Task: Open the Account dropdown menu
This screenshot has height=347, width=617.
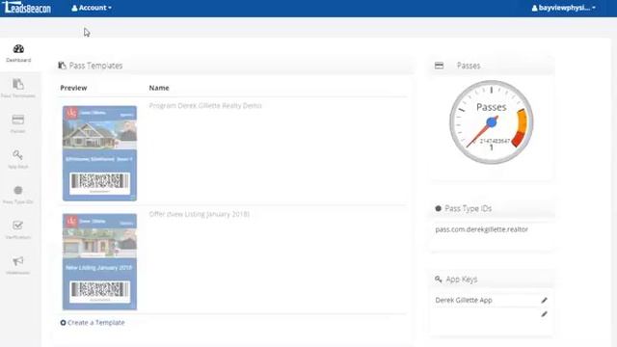Action: pyautogui.click(x=92, y=8)
